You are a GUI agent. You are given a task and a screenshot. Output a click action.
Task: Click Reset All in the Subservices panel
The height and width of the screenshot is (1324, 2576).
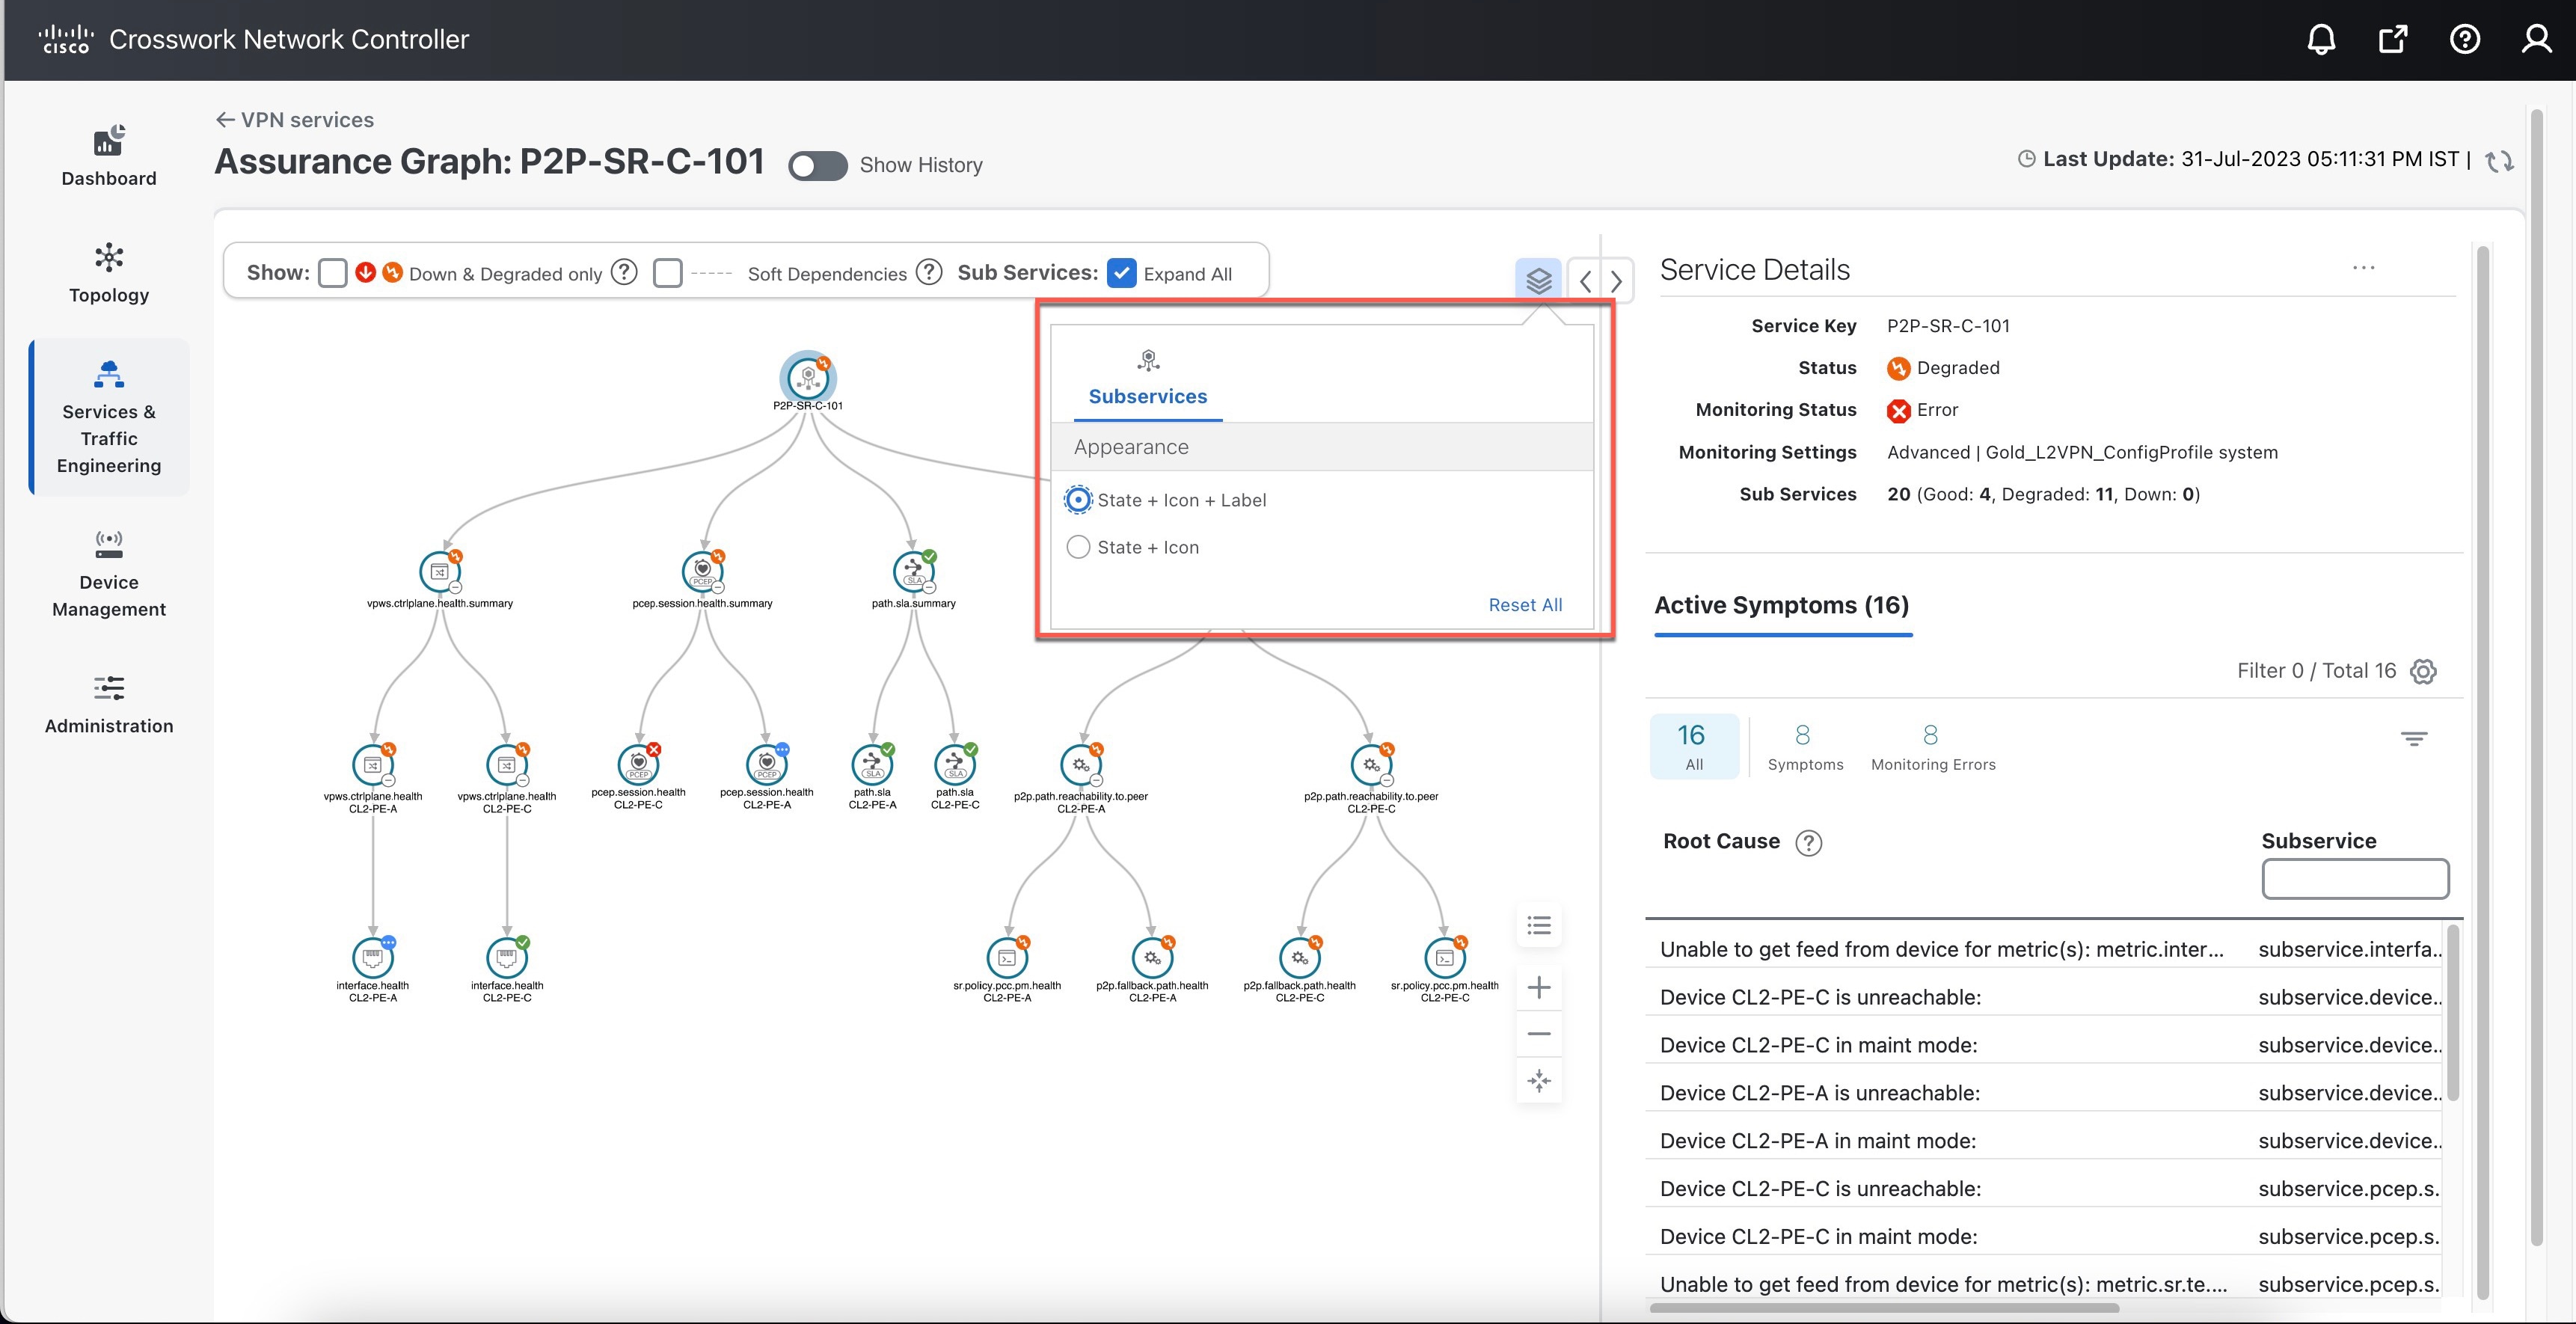pos(1524,605)
